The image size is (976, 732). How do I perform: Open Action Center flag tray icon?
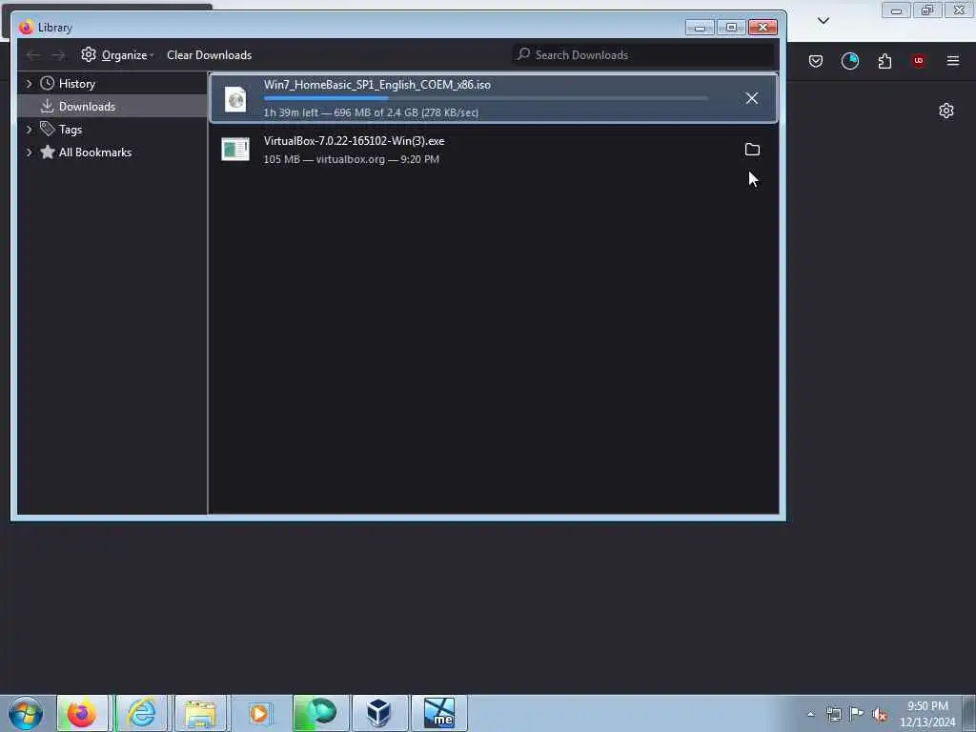click(x=857, y=714)
